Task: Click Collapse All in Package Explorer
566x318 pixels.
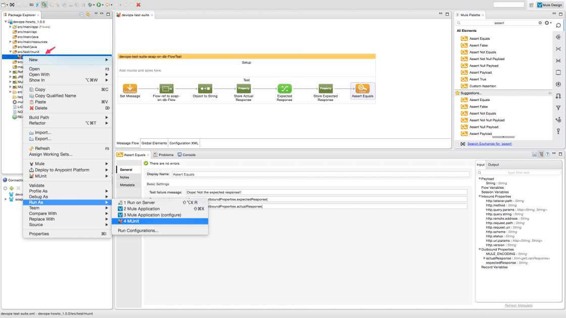Action: (x=81, y=14)
